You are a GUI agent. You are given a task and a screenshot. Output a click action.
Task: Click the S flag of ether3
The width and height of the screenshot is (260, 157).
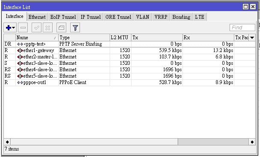pyautogui.click(x=6, y=64)
